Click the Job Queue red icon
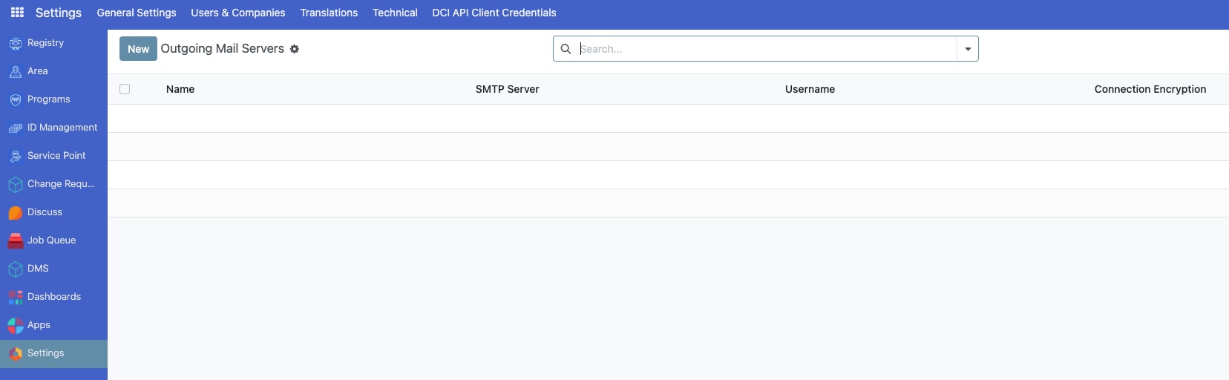 coord(16,241)
